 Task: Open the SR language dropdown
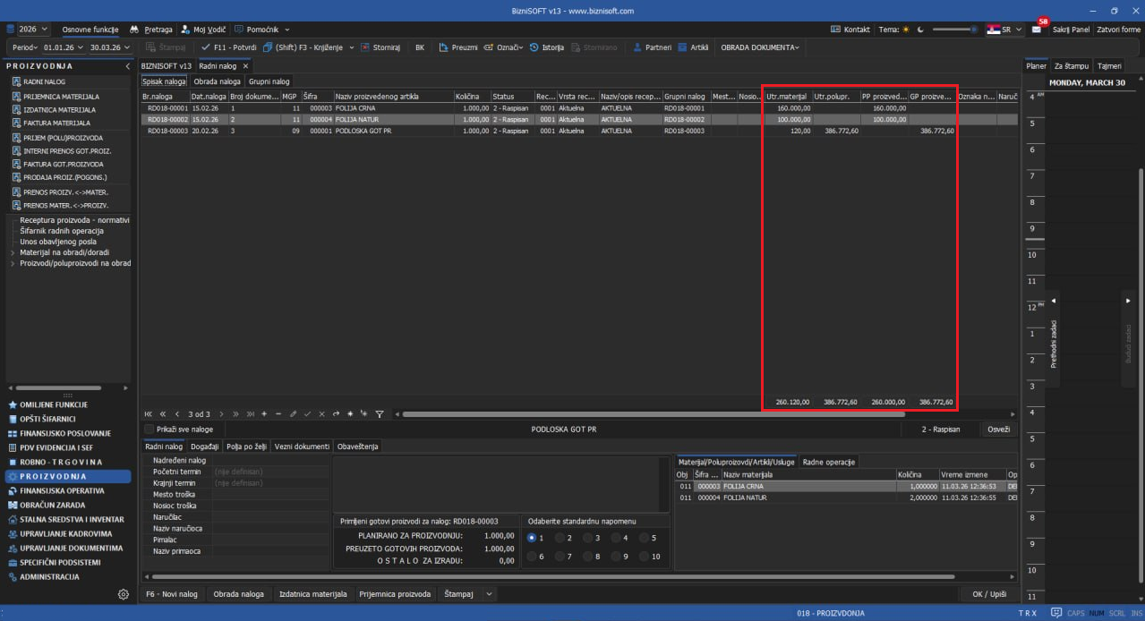(1004, 30)
